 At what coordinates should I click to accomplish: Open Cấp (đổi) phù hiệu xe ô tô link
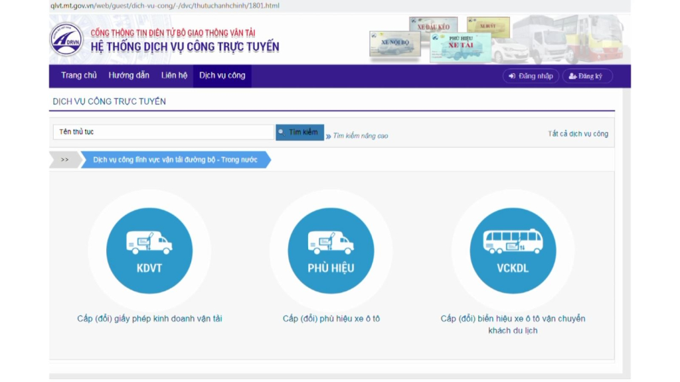331,319
